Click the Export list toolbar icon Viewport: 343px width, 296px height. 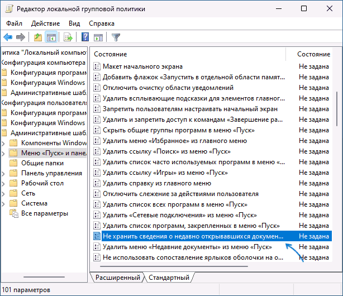point(68,37)
